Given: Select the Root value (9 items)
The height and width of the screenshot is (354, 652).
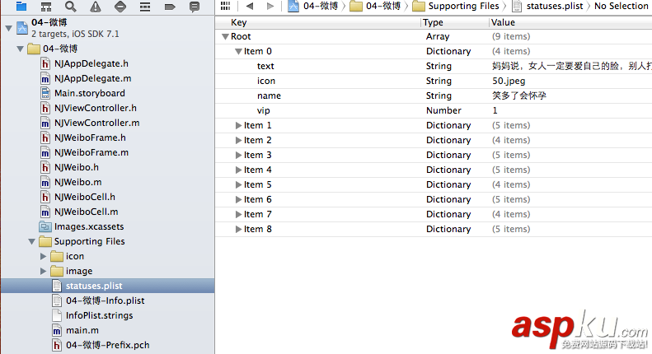Looking at the screenshot, I should click(x=511, y=36).
